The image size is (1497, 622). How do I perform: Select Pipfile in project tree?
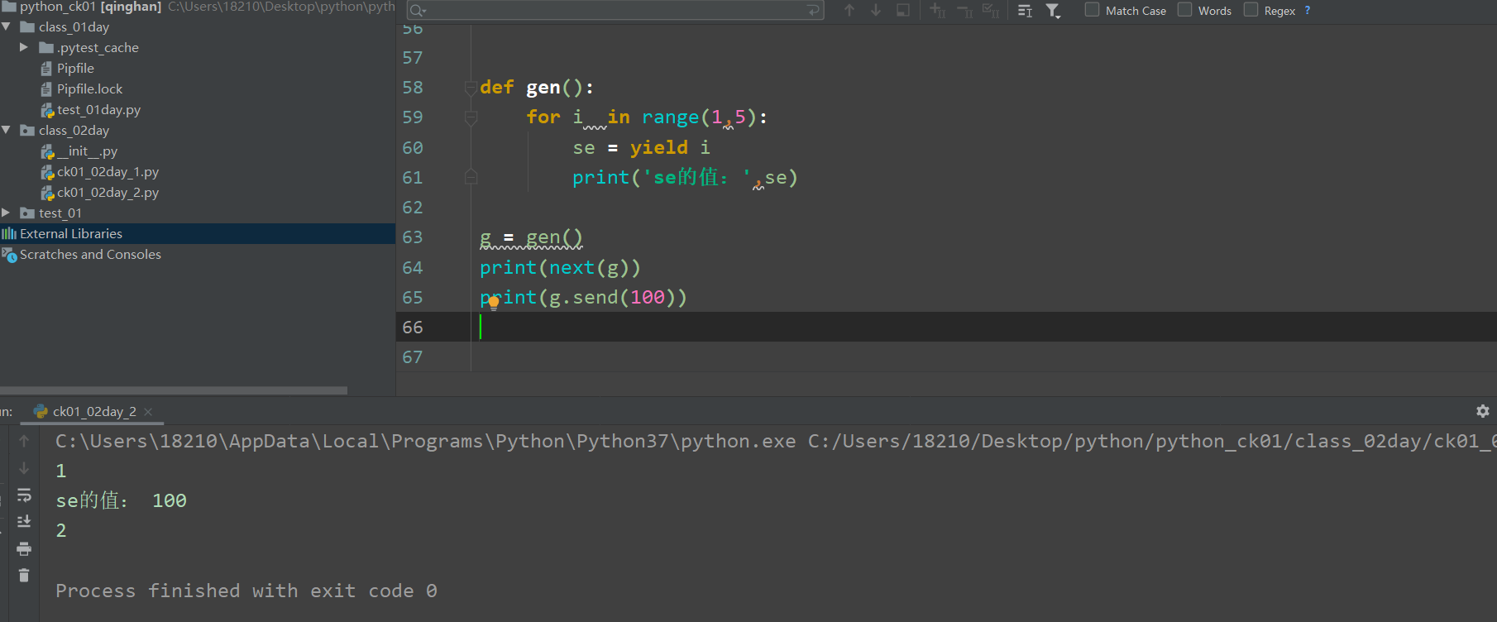click(x=75, y=68)
